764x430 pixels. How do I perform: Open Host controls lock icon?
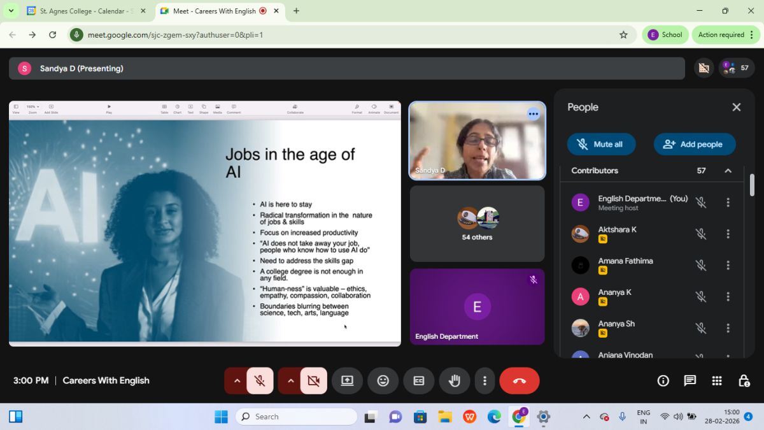[x=744, y=381]
